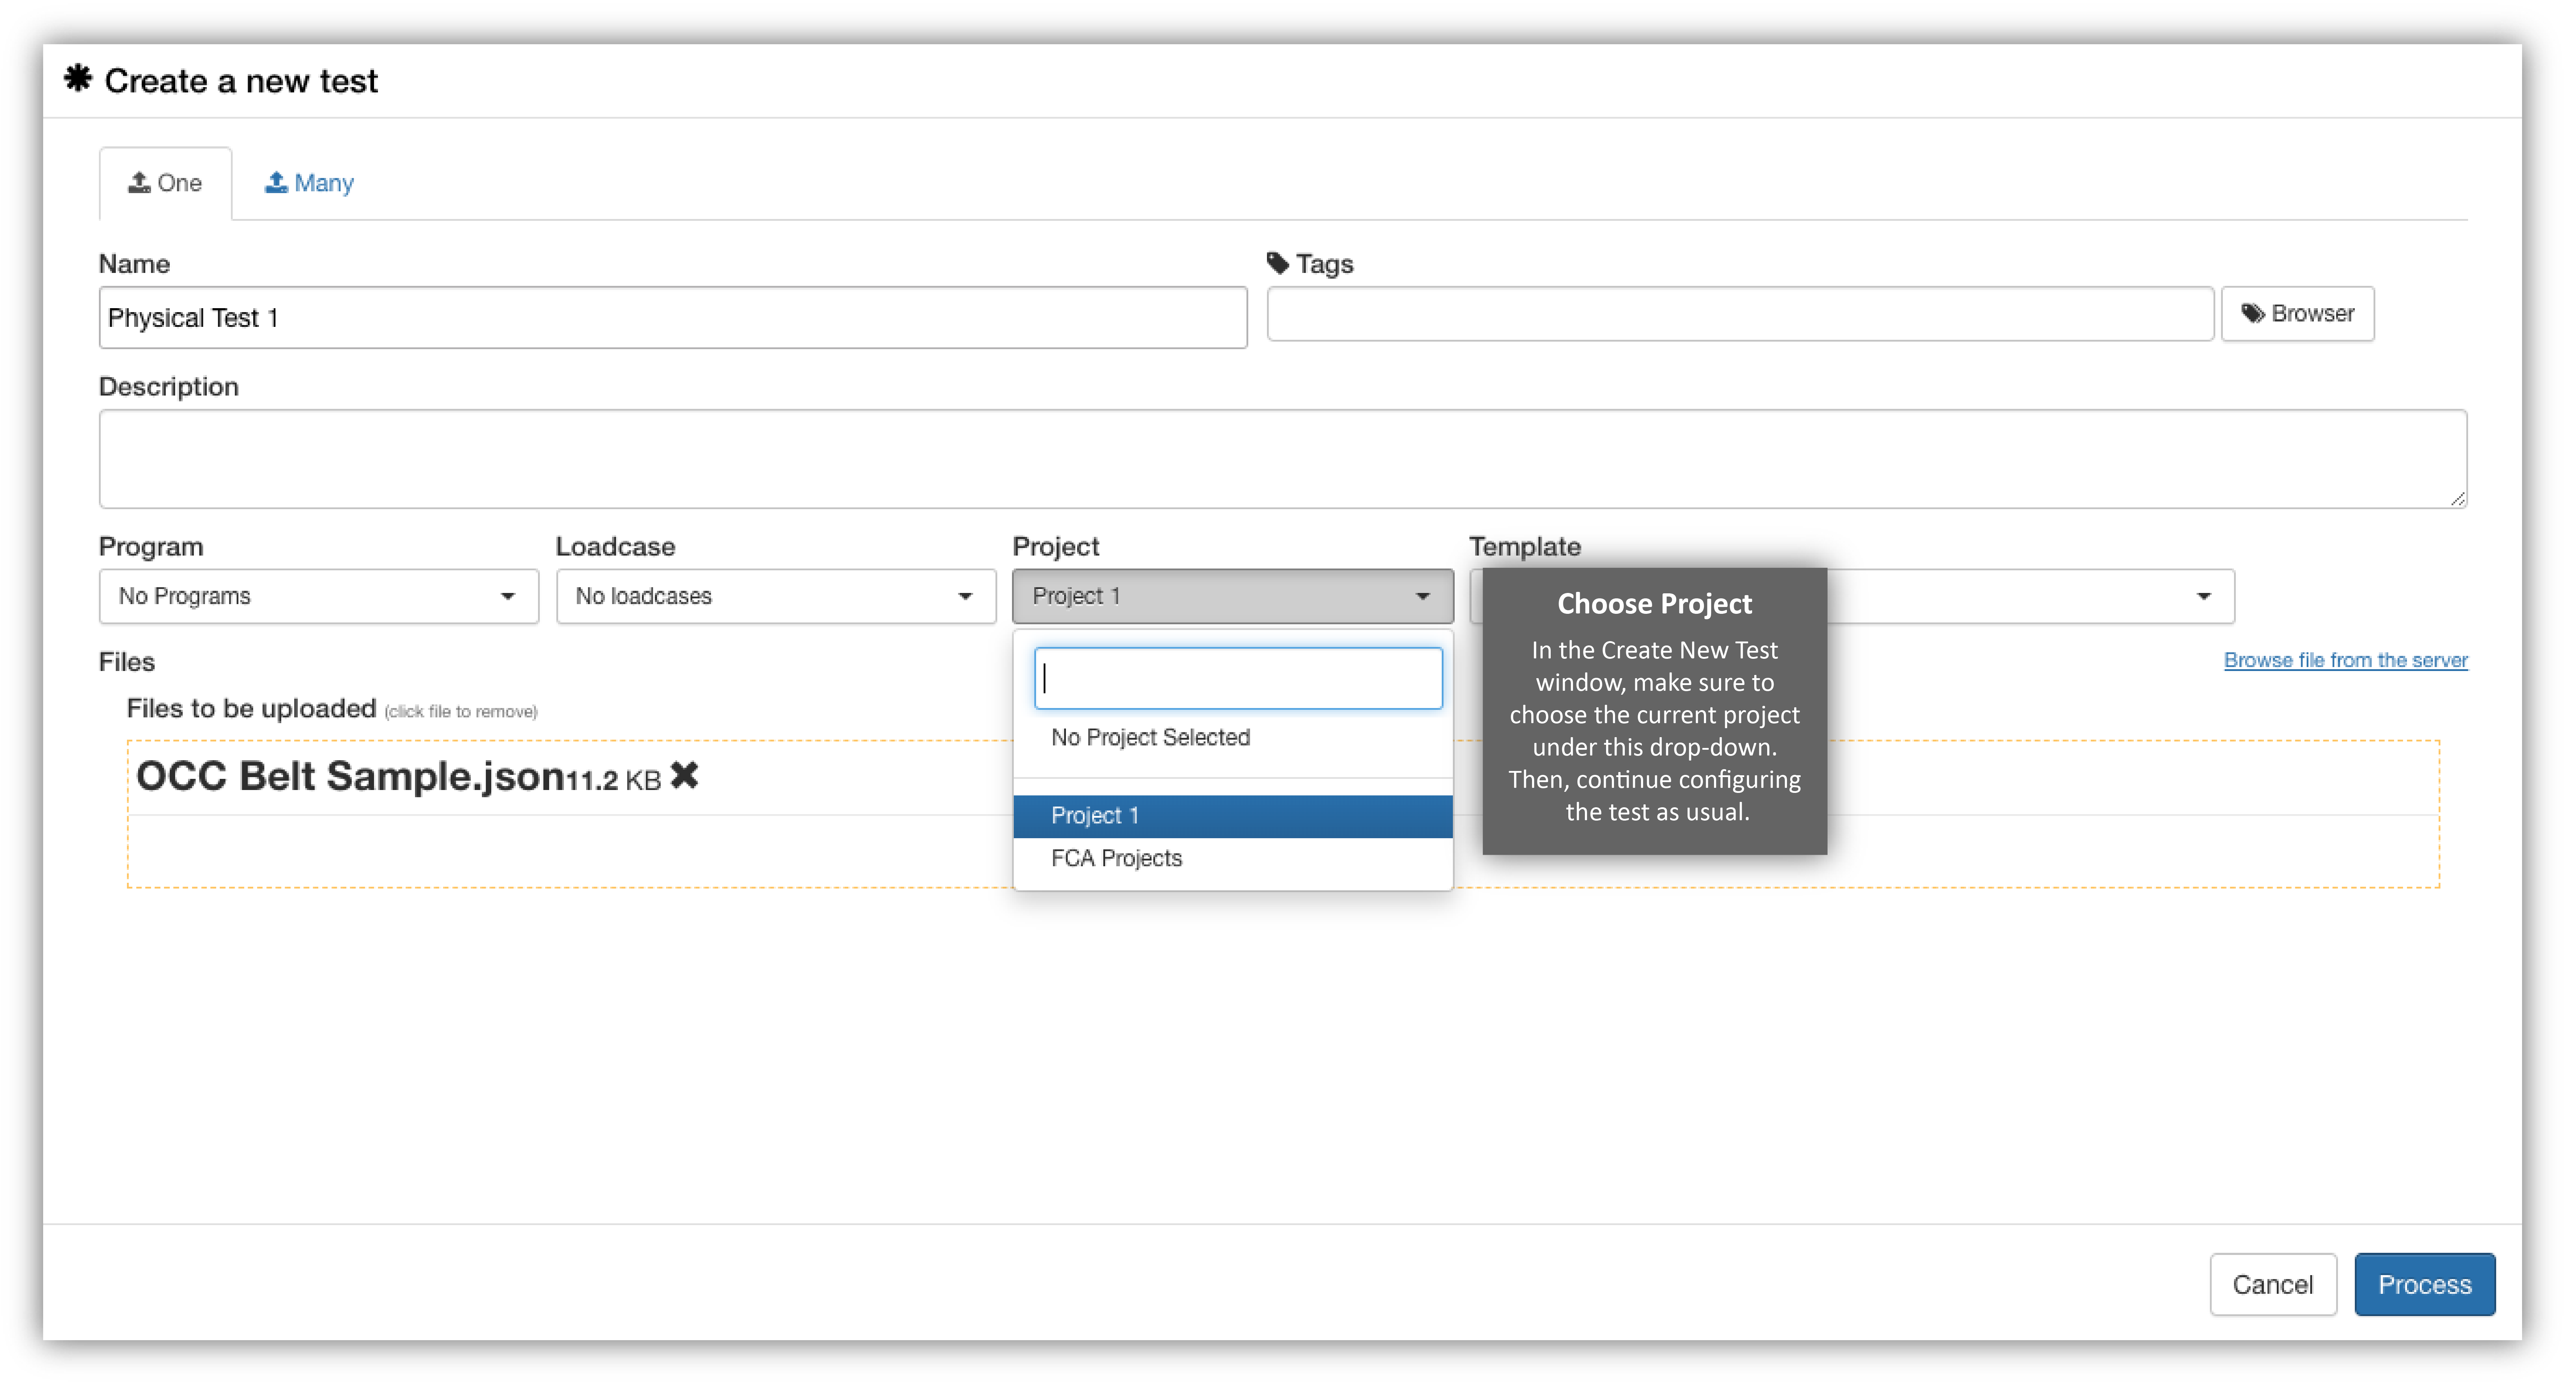Click the blue Process button

point(2425,1285)
